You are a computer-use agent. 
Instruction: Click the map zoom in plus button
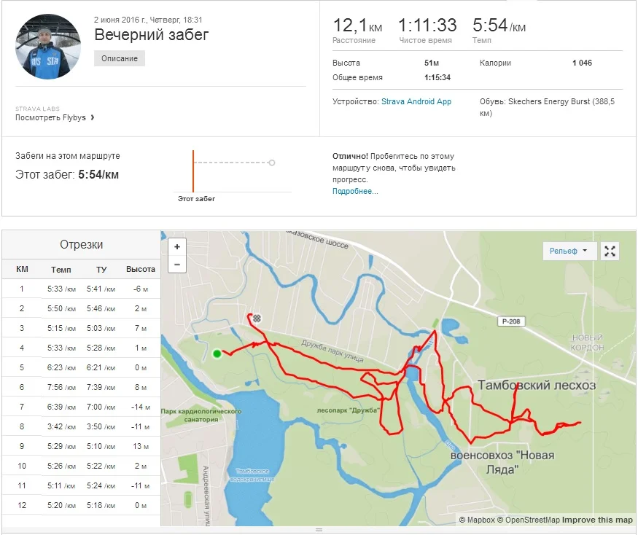[x=177, y=247]
